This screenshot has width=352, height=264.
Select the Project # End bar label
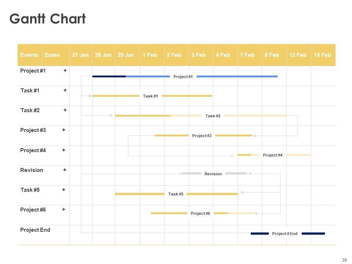285,234
